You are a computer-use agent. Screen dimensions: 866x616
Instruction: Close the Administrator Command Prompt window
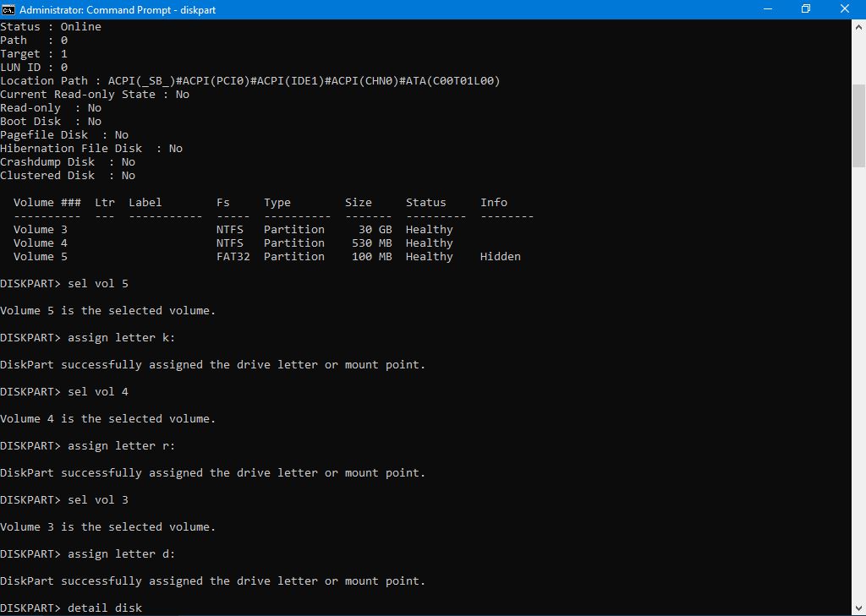pos(845,9)
